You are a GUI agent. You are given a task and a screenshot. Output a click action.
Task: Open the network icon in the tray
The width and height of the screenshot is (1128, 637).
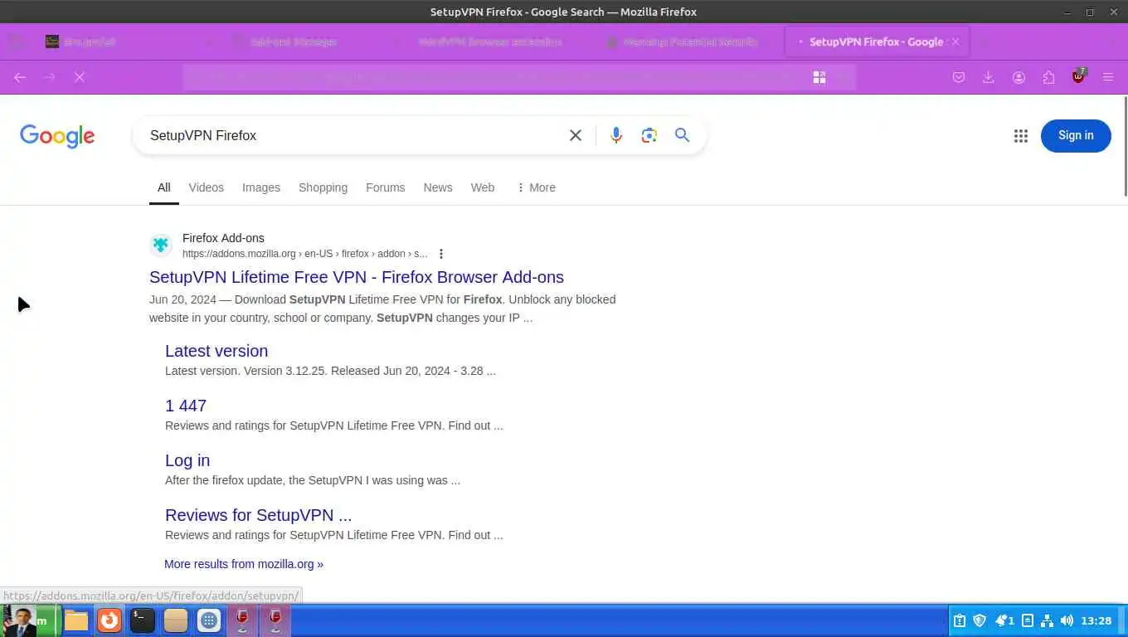coord(1047,620)
